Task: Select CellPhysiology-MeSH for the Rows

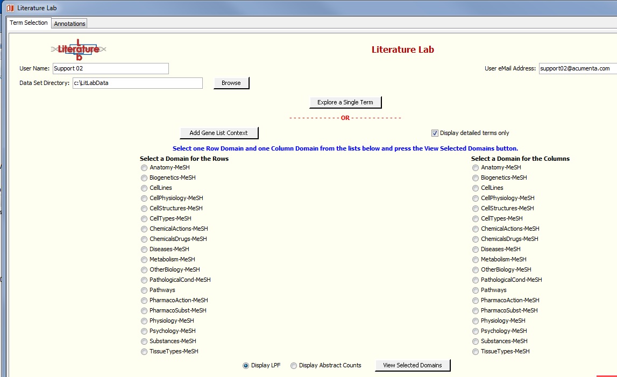Action: [x=144, y=198]
